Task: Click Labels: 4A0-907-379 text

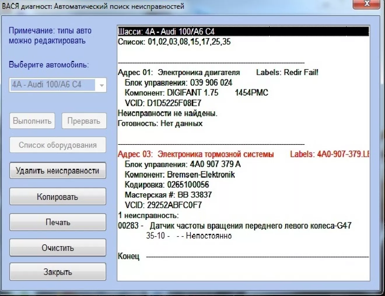Action: [330, 154]
